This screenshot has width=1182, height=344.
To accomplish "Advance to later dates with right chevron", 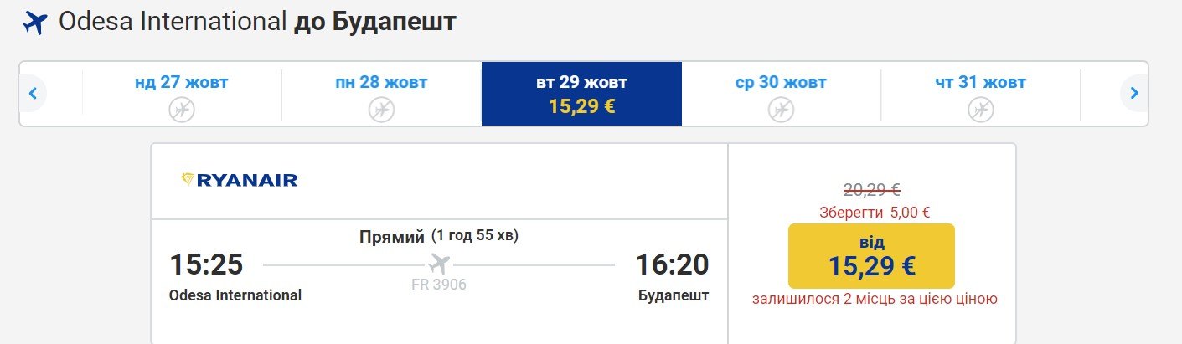I will [1133, 94].
